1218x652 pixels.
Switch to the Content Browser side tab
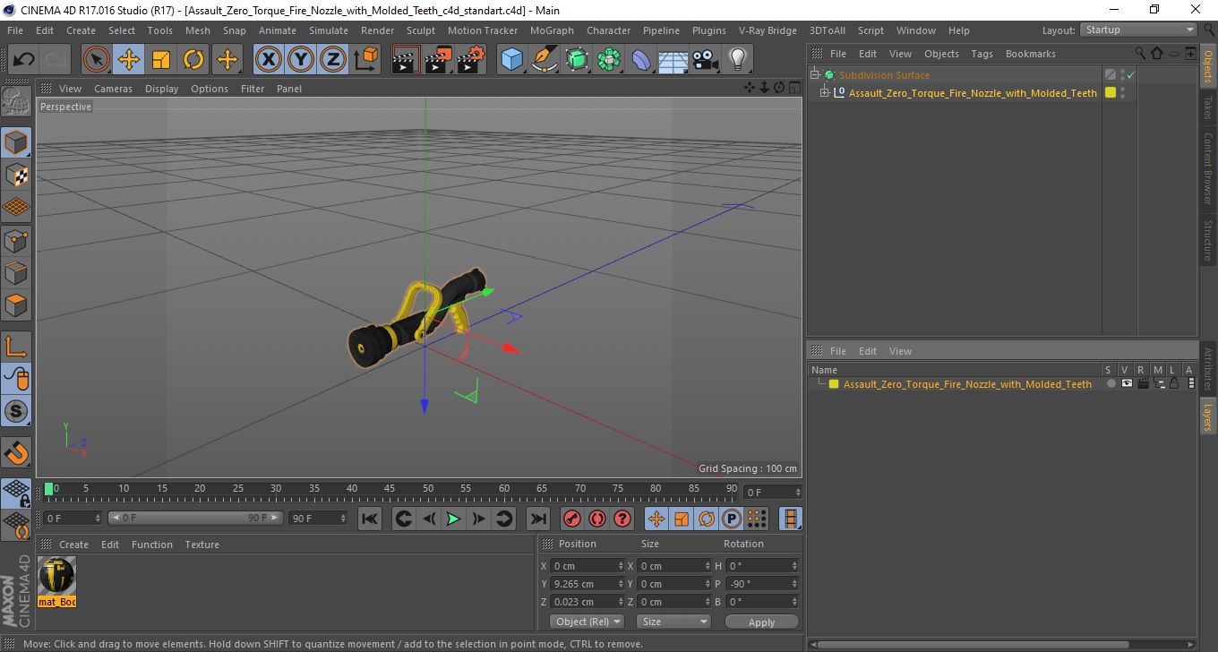click(1208, 168)
